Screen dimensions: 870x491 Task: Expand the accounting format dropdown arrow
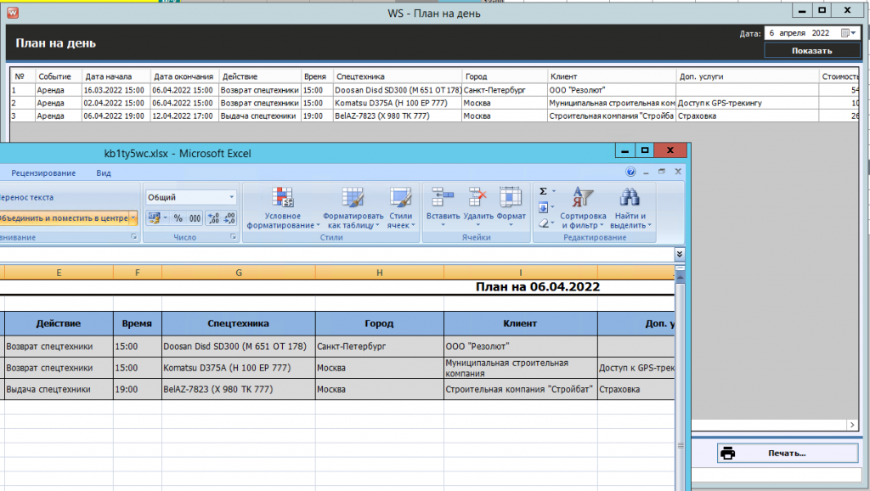[x=166, y=218]
